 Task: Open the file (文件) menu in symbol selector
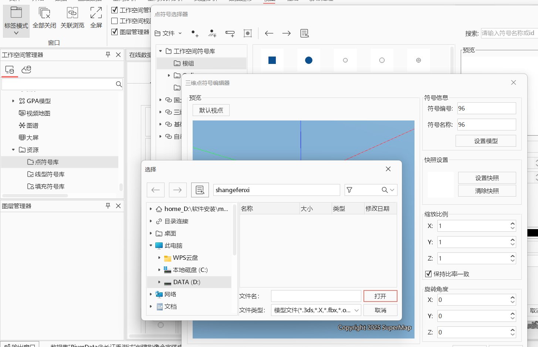168,33
